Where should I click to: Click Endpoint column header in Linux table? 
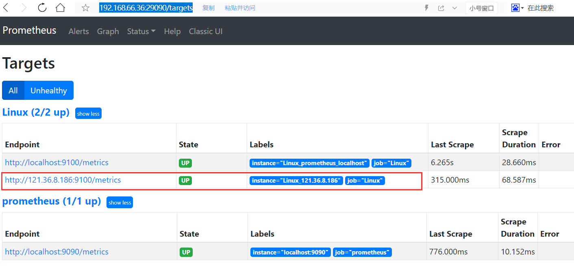pos(22,145)
